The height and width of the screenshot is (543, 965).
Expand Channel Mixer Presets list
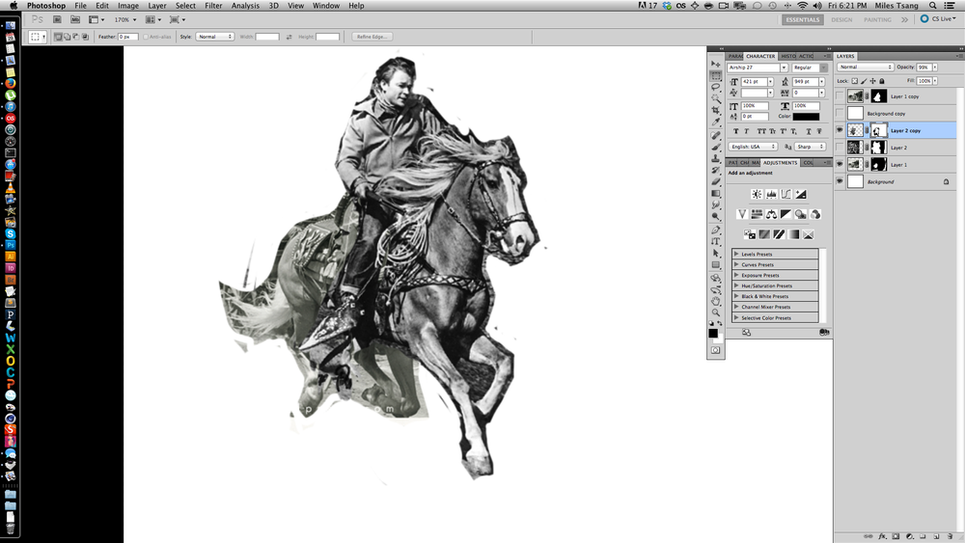pyautogui.click(x=736, y=307)
